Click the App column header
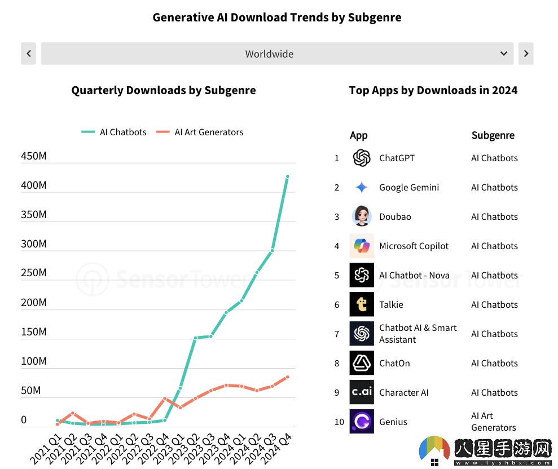558x469 pixels. [x=358, y=135]
